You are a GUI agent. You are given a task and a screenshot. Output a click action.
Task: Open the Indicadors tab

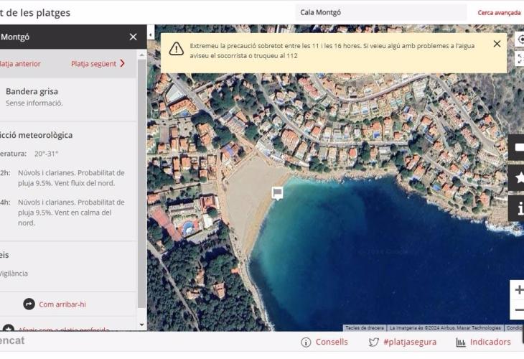point(484,342)
